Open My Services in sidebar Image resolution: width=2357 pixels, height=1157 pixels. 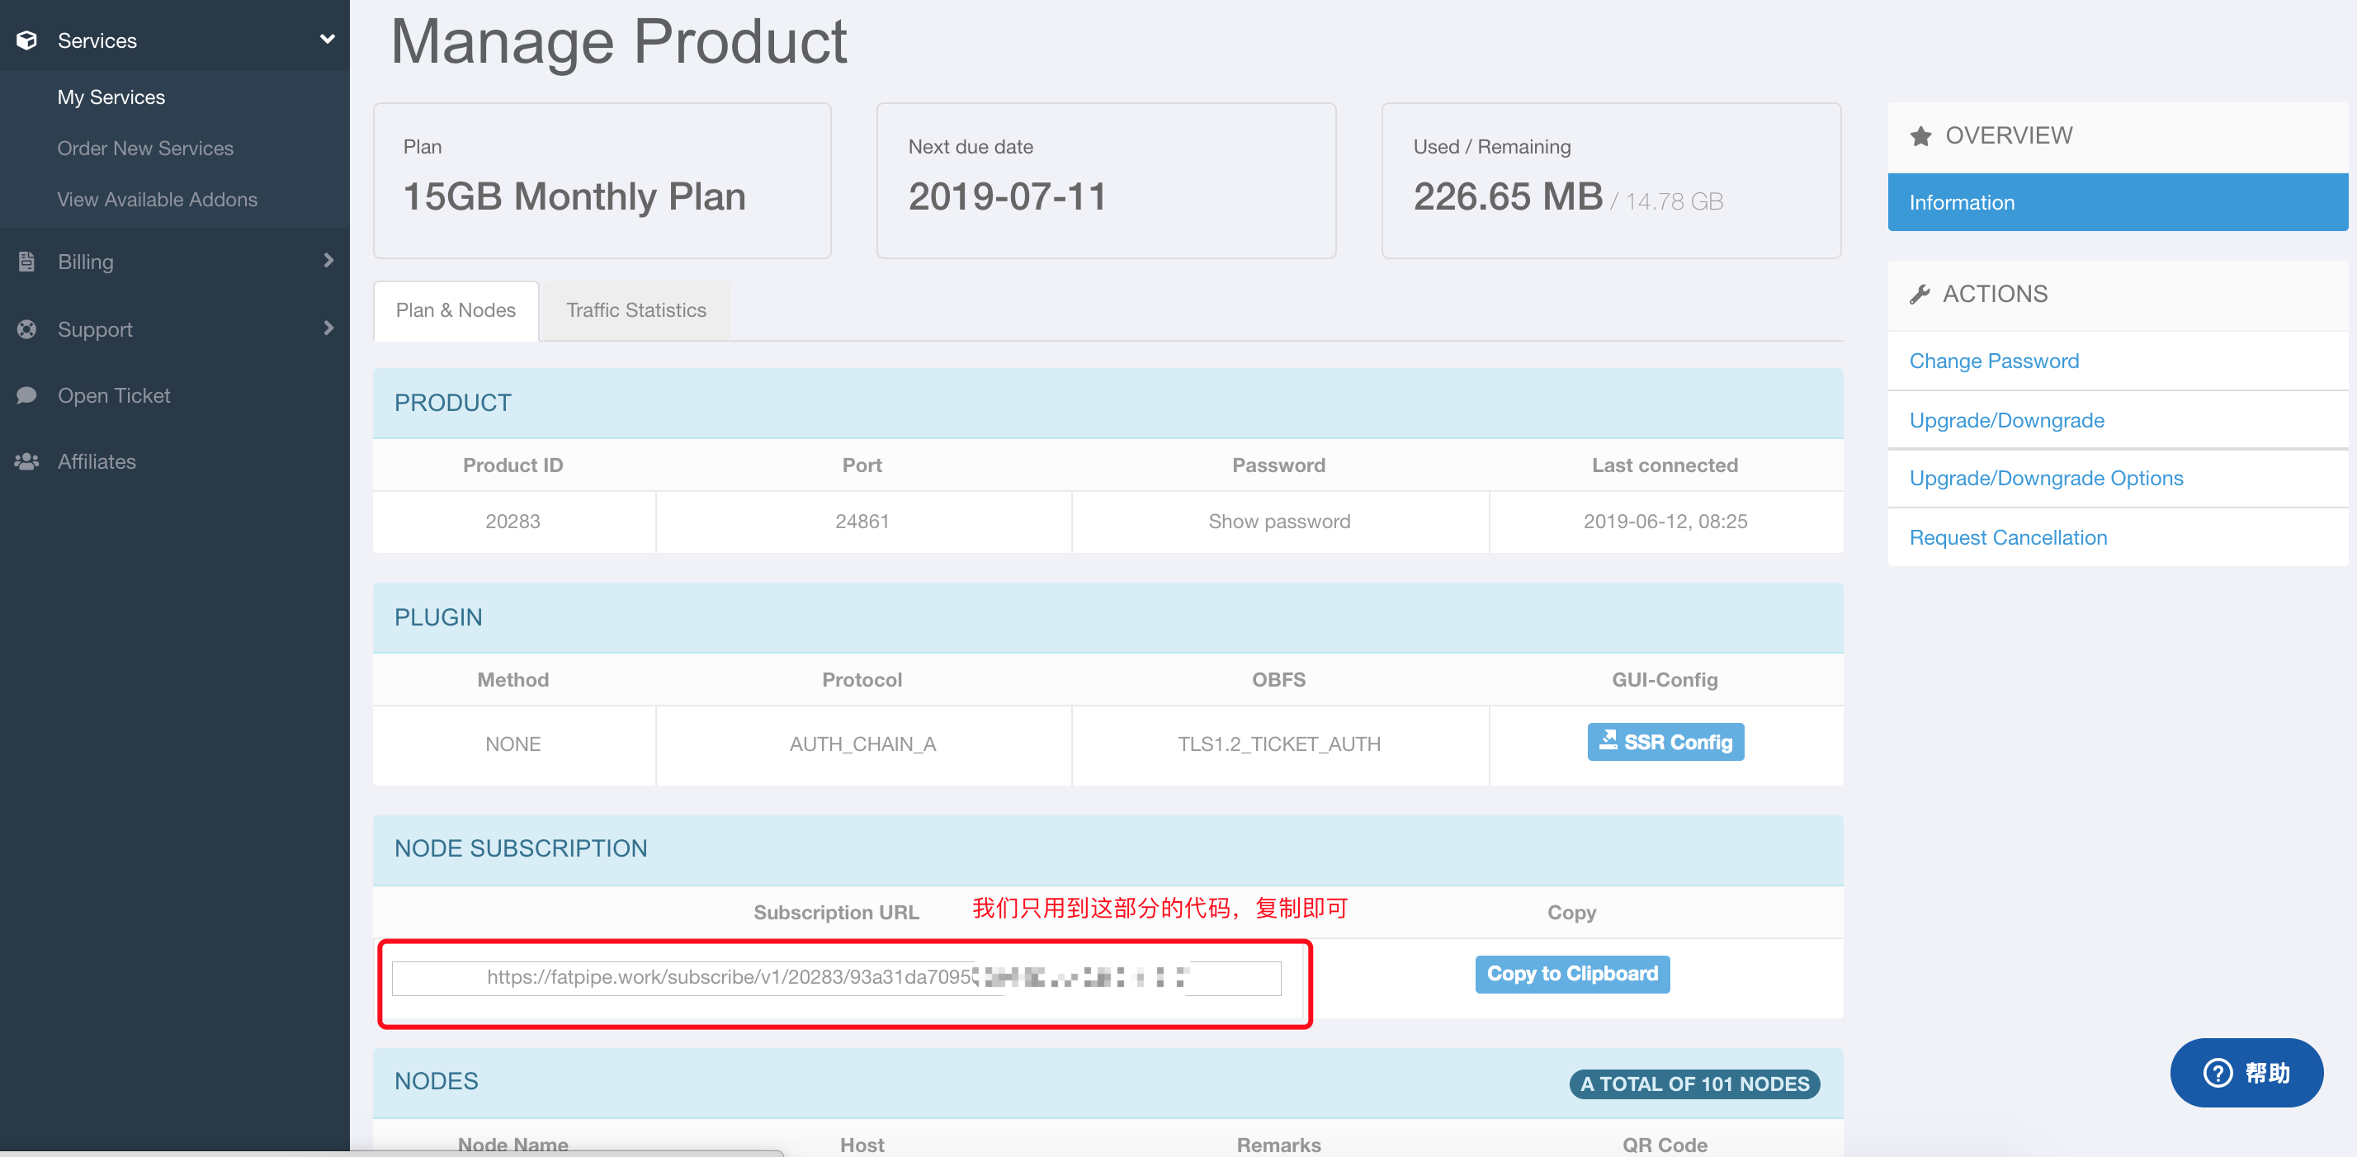tap(111, 97)
